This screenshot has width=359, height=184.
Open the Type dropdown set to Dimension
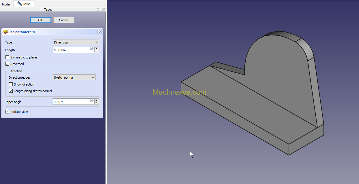[x=76, y=42]
